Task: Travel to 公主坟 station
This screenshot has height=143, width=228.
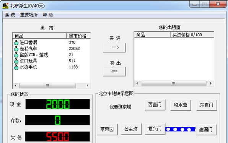Action: click(131, 129)
